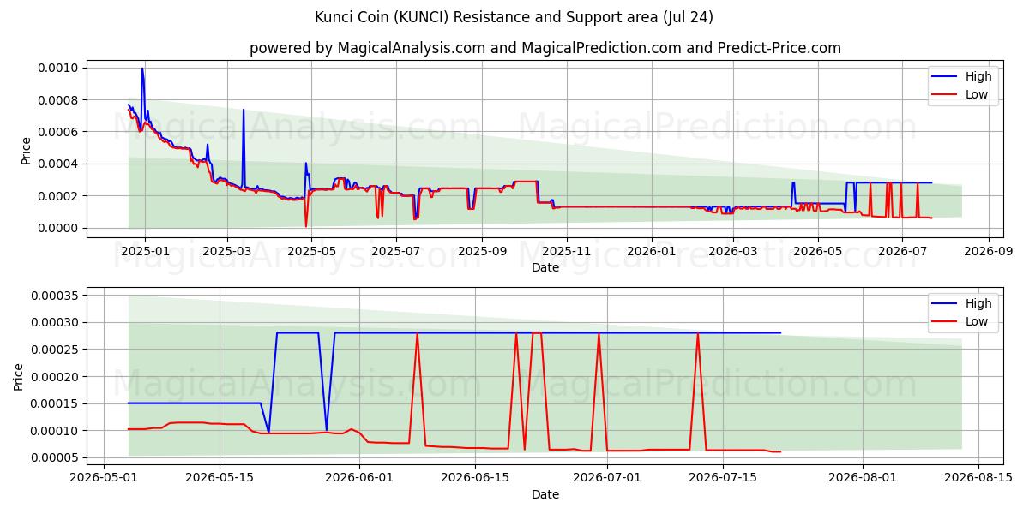Click the 2026-08-15 date tick

[x=979, y=477]
